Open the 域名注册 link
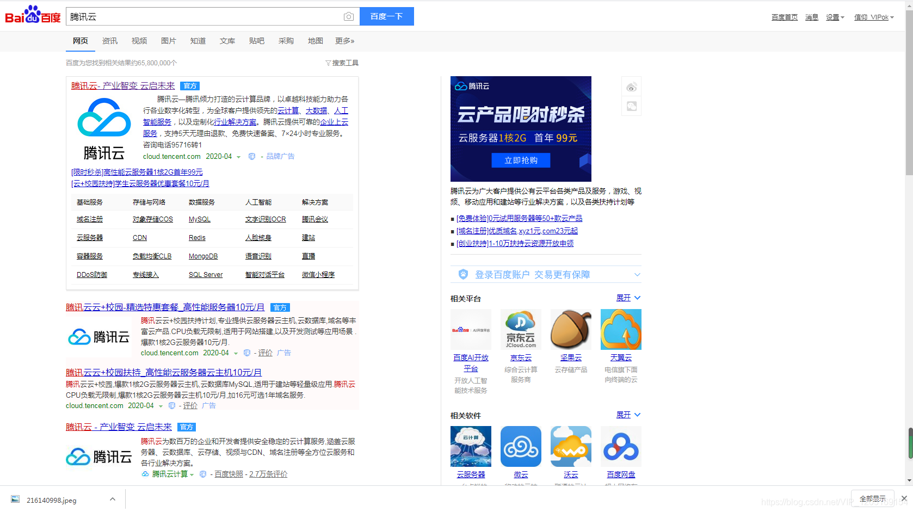The height and width of the screenshot is (512, 913). (x=90, y=219)
